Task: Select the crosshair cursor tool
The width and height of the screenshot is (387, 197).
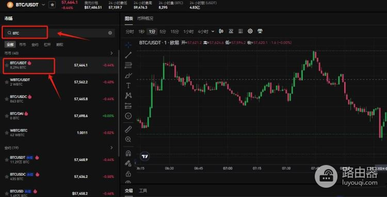Action: click(x=128, y=45)
